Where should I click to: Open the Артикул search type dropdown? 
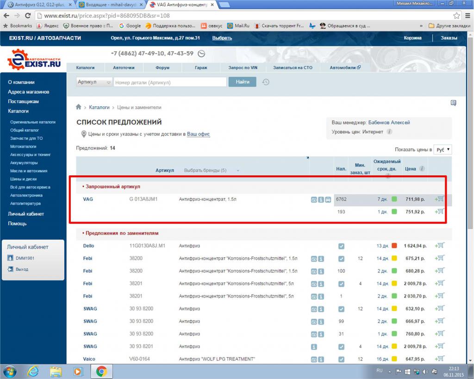pos(94,82)
